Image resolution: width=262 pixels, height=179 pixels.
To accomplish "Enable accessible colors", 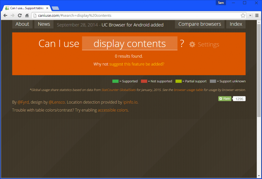I will click(113, 110).
